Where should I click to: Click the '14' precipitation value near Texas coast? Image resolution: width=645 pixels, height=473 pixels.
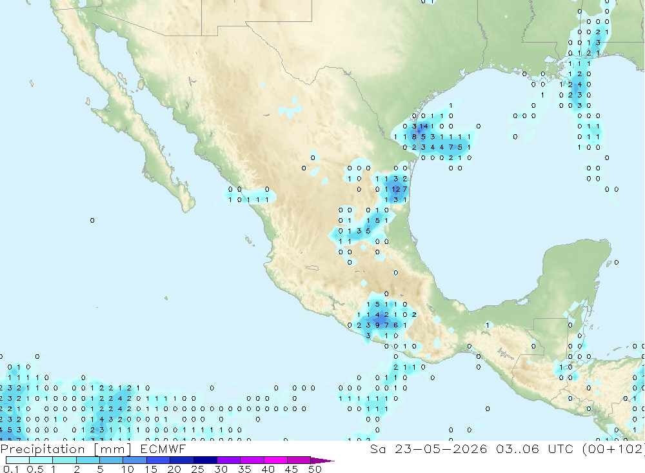[x=423, y=126]
